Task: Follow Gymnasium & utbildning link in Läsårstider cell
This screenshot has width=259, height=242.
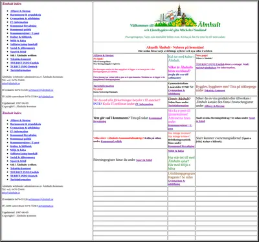Action: pos(176,92)
